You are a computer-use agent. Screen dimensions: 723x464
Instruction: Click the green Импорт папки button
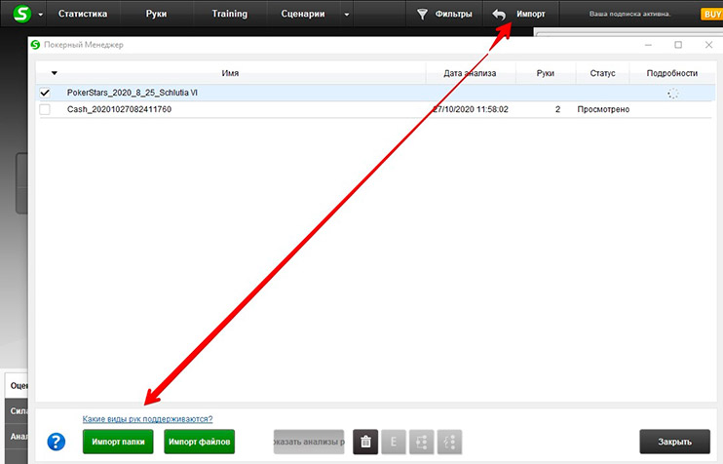(118, 443)
